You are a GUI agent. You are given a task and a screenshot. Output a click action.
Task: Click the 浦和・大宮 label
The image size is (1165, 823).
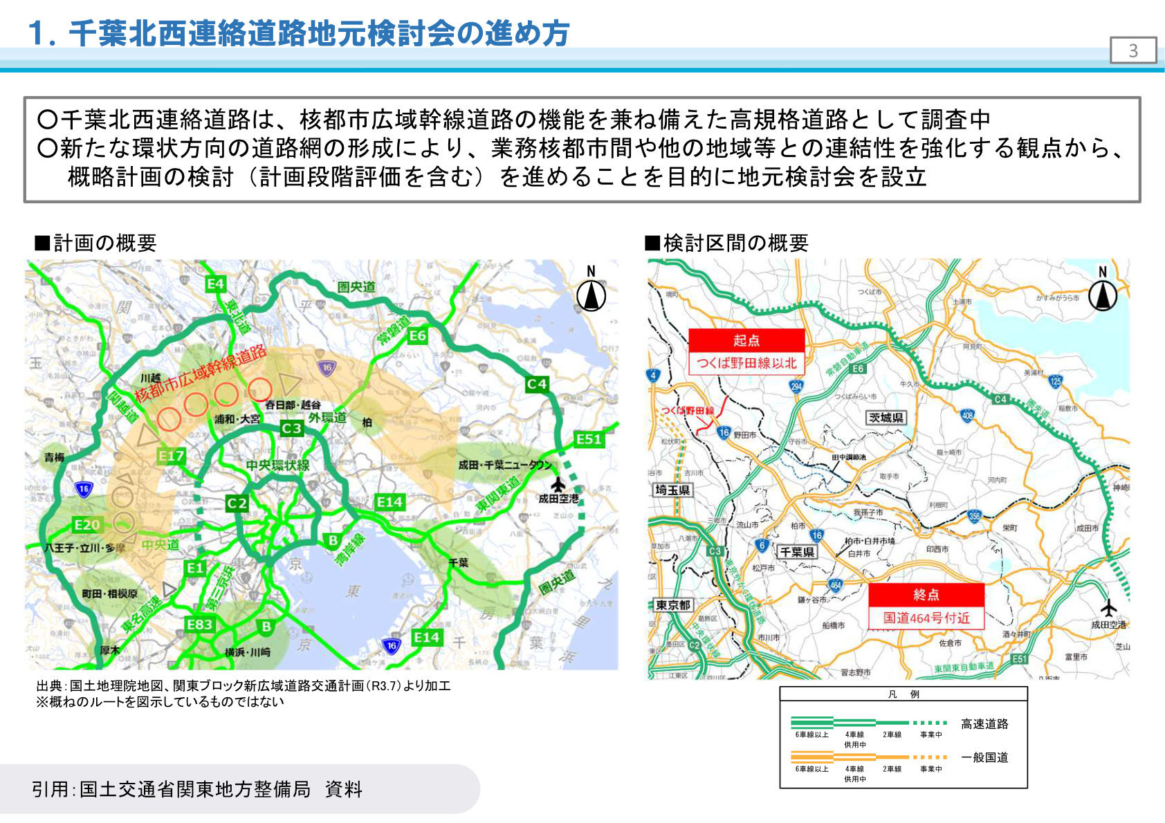click(x=237, y=419)
